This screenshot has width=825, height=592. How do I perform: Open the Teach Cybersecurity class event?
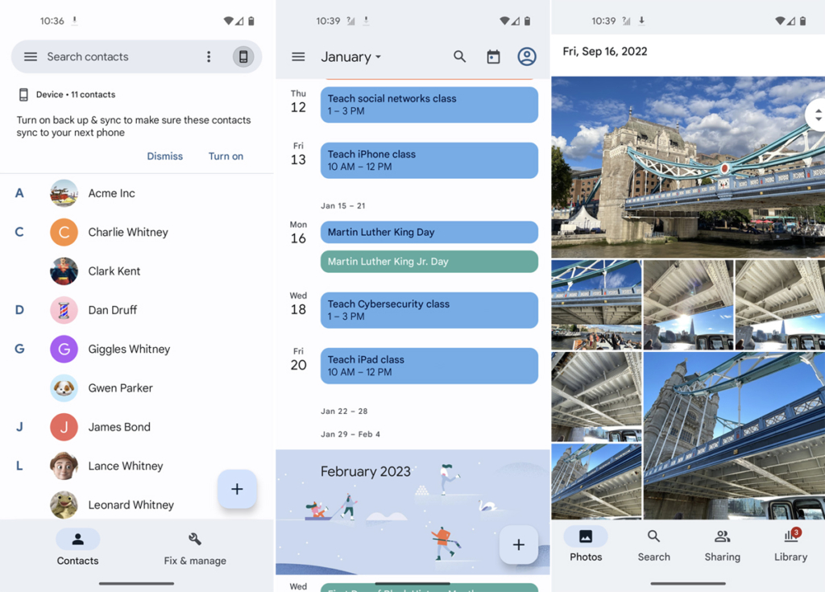429,310
